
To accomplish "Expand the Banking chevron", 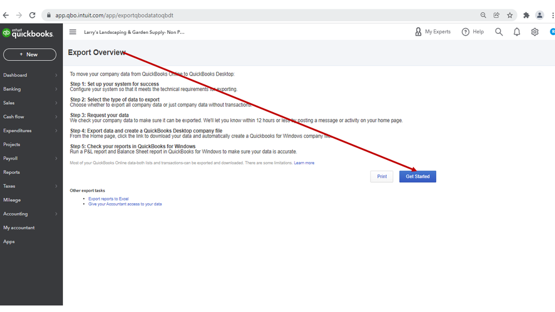I will coord(56,89).
